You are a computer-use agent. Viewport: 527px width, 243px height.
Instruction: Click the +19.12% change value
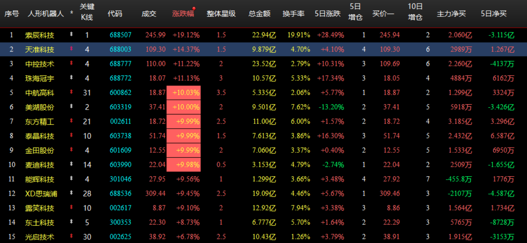tap(186, 35)
